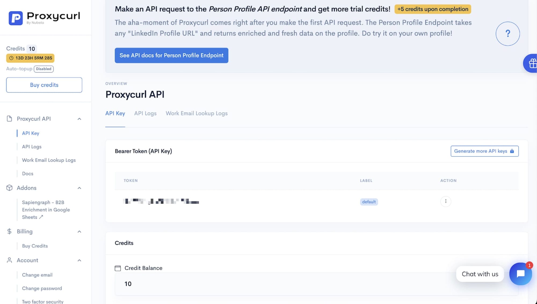Screen dimensions: 537x304
Task: Click the Account person icon
Action: 9,260
